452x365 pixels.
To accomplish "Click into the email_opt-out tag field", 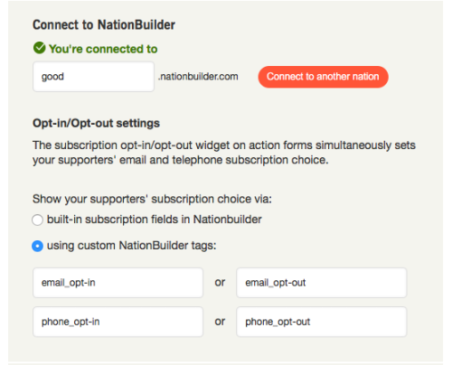I will [x=322, y=283].
